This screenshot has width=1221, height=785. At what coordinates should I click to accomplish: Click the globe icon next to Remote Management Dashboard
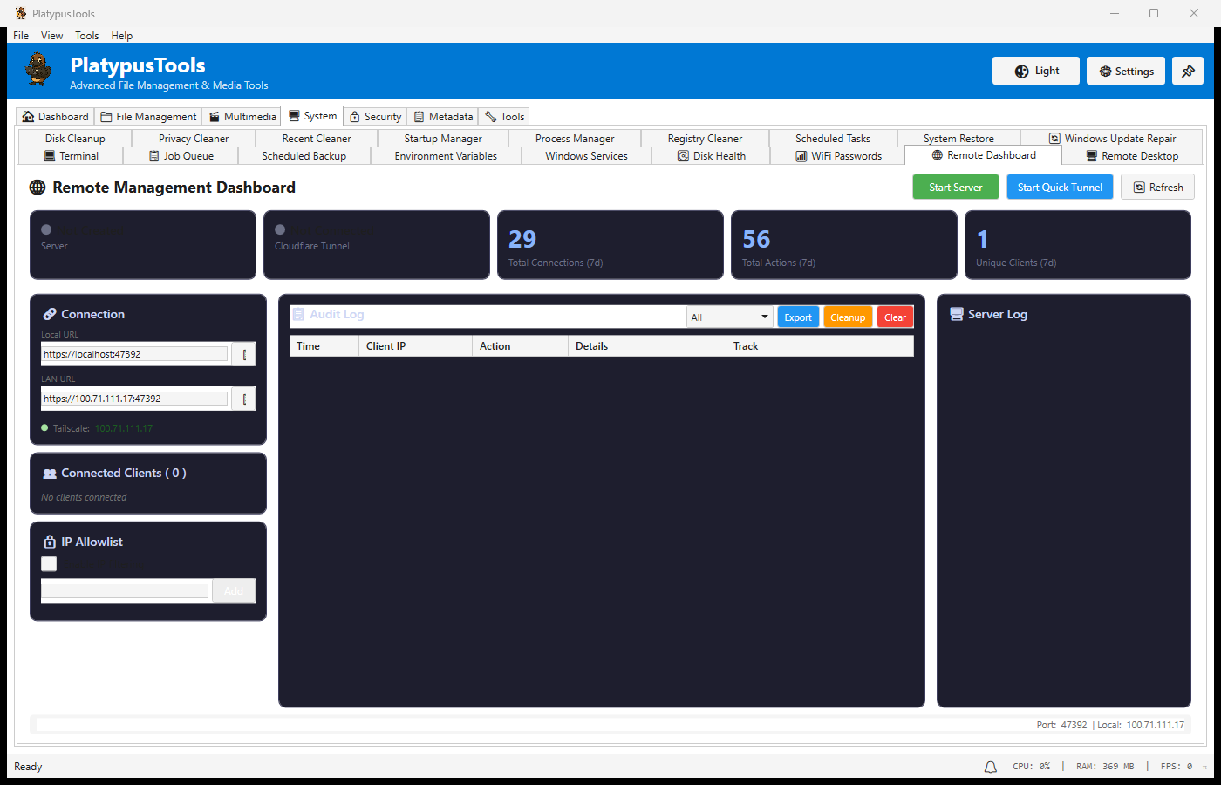[36, 187]
